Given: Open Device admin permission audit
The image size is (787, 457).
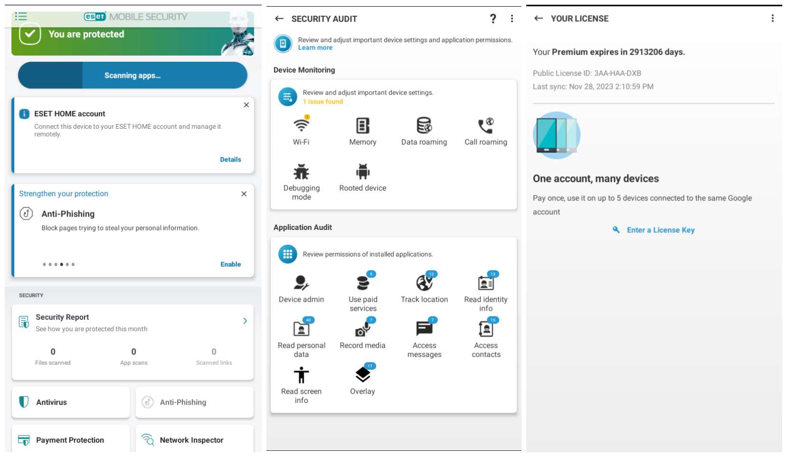Looking at the screenshot, I should click(x=301, y=283).
